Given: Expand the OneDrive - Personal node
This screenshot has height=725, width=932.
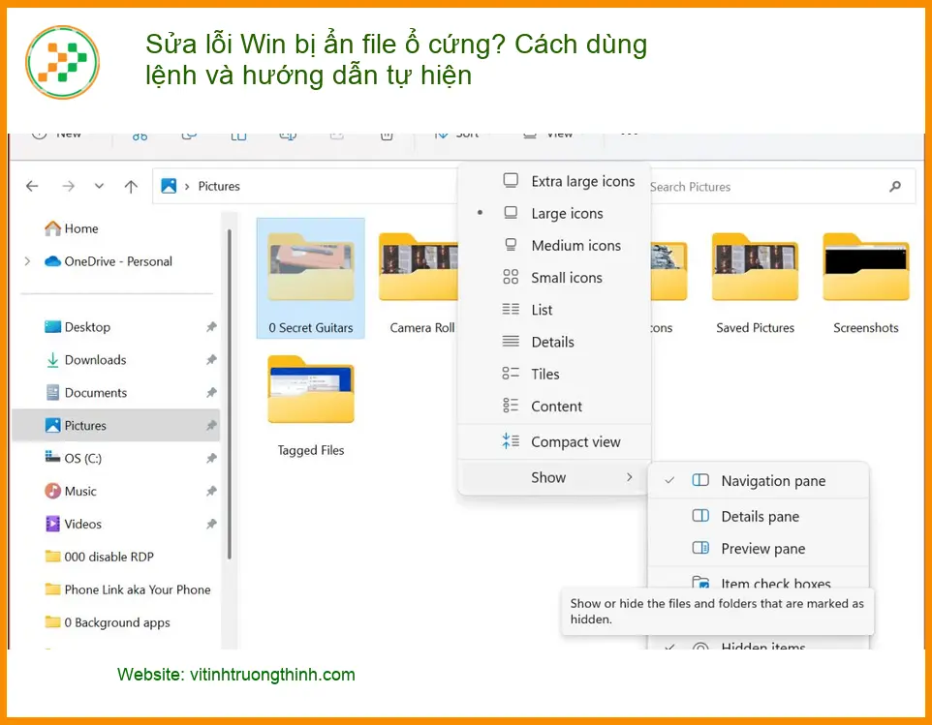Looking at the screenshot, I should pos(27,261).
